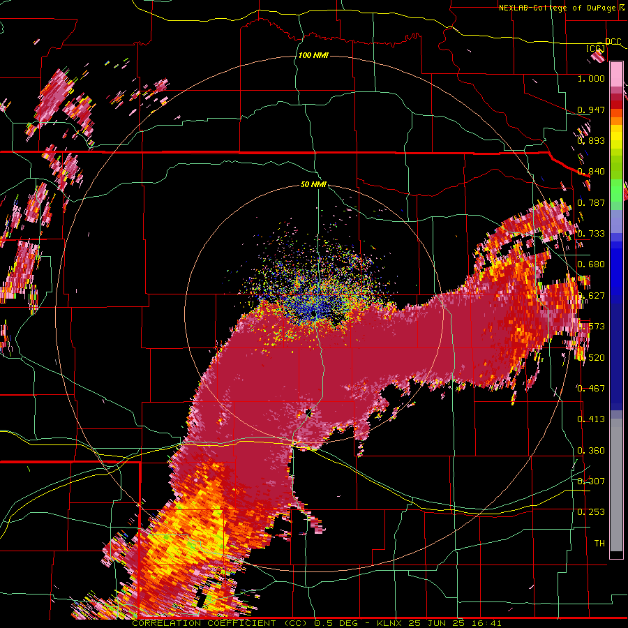This screenshot has width=628, height=628.
Task: Click the yellow segment of the color bar
Action: (616, 137)
